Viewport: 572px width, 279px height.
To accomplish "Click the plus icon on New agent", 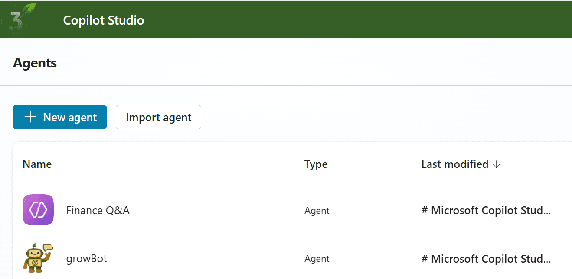I will (30, 117).
